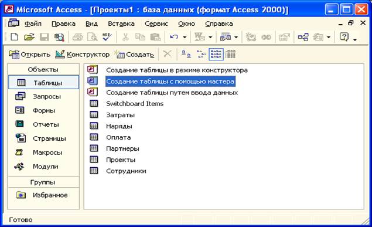Expand the Analyze dropdown arrow
This screenshot has height=227, width=372.
pos(236,38)
